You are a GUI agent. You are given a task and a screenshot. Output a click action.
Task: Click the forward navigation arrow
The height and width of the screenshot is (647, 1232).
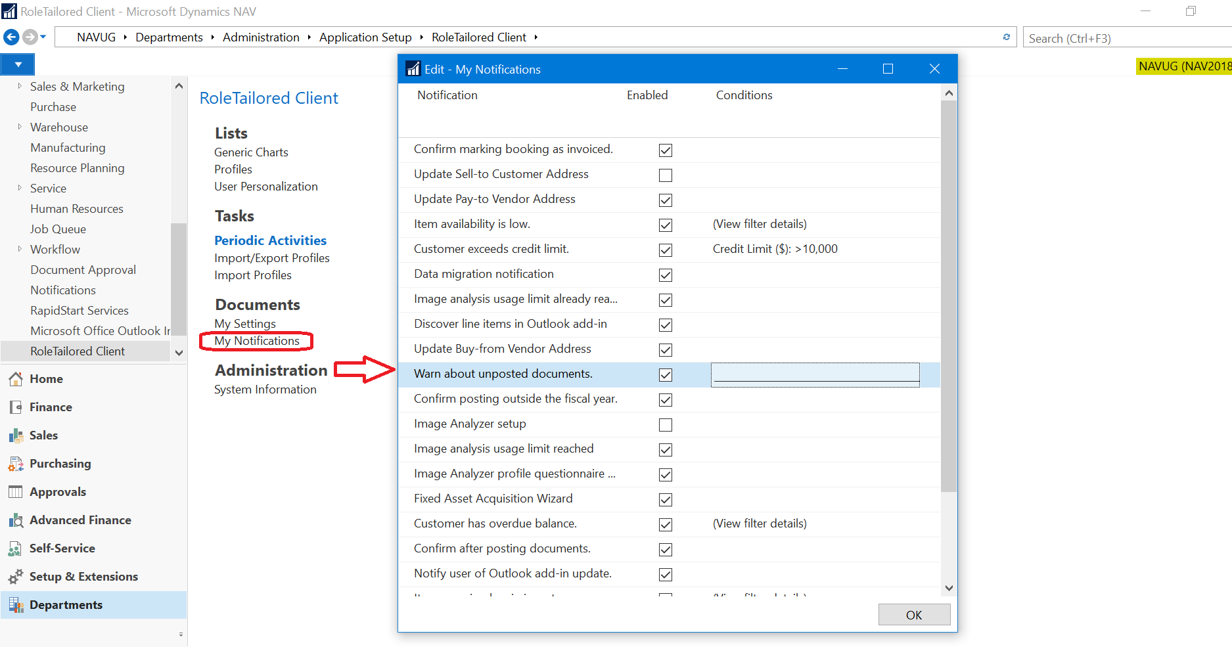tap(30, 37)
